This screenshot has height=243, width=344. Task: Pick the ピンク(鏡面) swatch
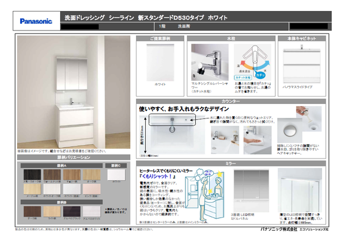(92, 189)
